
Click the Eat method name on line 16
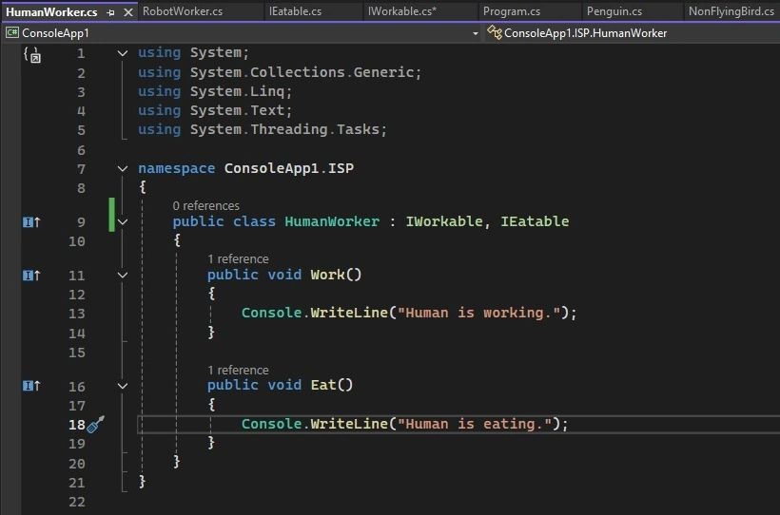click(x=323, y=385)
